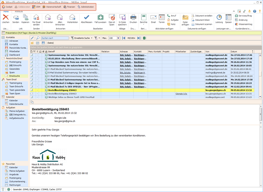
Task: Reply to all with Allen Antworten
Action: coord(60,20)
